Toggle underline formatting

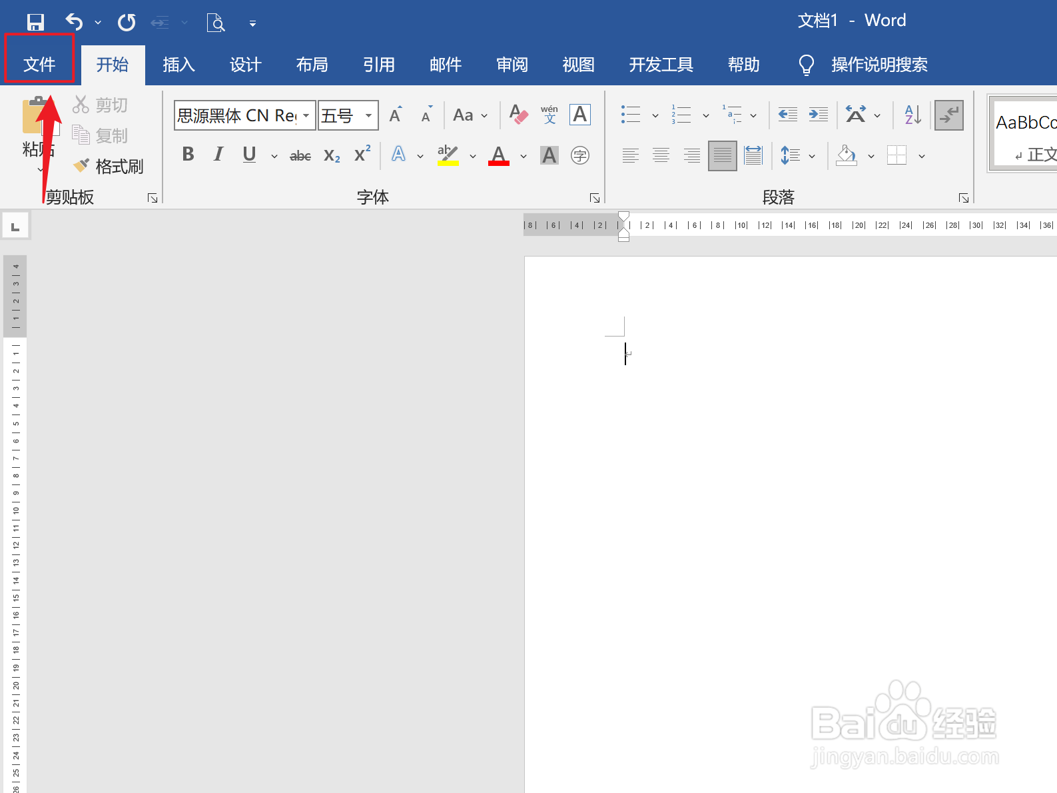(x=249, y=155)
